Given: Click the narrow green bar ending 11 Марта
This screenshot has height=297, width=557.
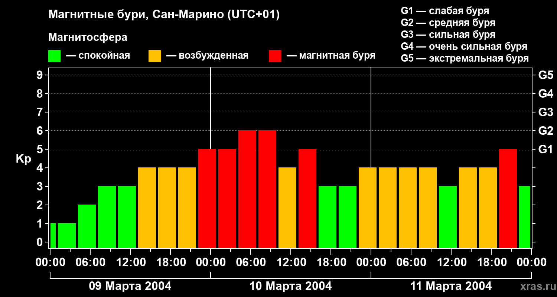Looking at the screenshot, I should [525, 217].
